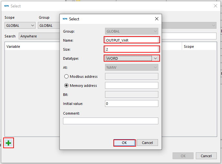Close the inner Select dialog with X
Viewport: 222px width, 164px height.
157,19
